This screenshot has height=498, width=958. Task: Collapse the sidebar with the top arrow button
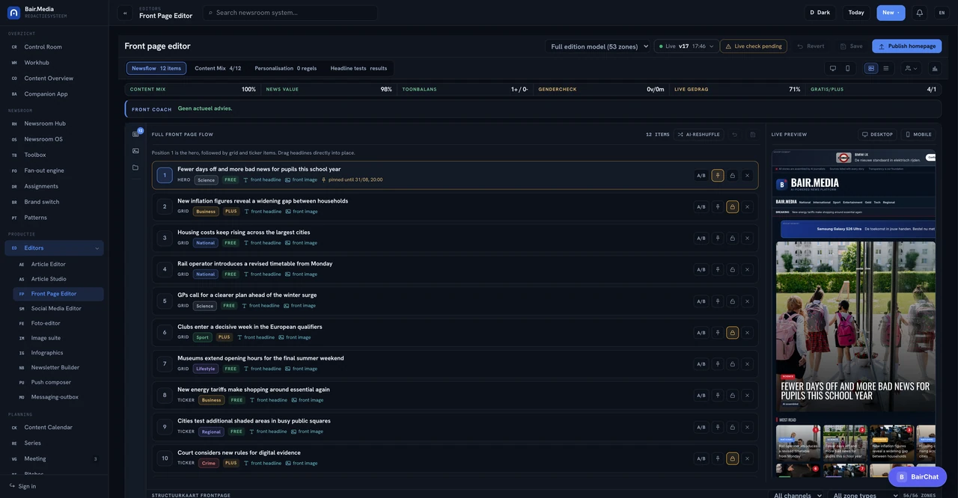pyautogui.click(x=125, y=13)
